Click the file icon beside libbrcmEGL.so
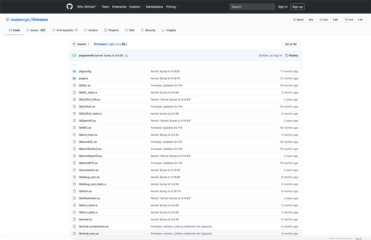Viewport: 371px width, 240px height. pyautogui.click(x=74, y=142)
